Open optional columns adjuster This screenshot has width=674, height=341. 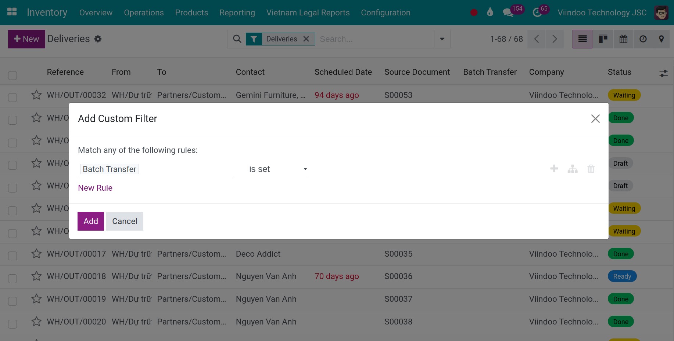663,73
